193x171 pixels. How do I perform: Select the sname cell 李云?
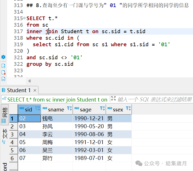click(57, 134)
